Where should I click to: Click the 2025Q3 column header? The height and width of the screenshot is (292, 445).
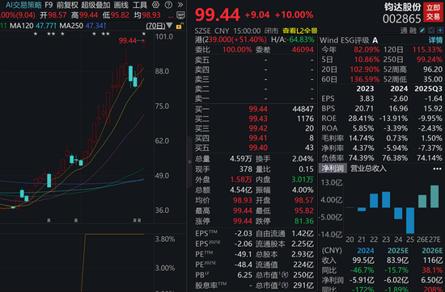(x=428, y=89)
